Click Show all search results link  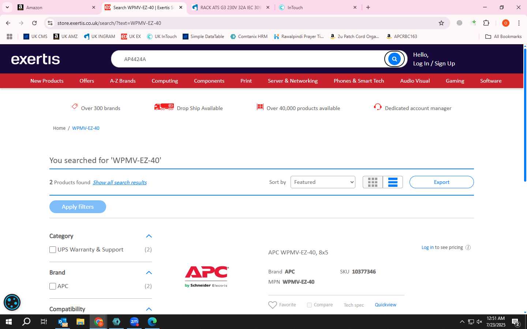[120, 182]
